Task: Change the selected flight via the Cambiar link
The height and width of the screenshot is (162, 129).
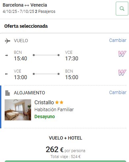Action: coord(118,40)
